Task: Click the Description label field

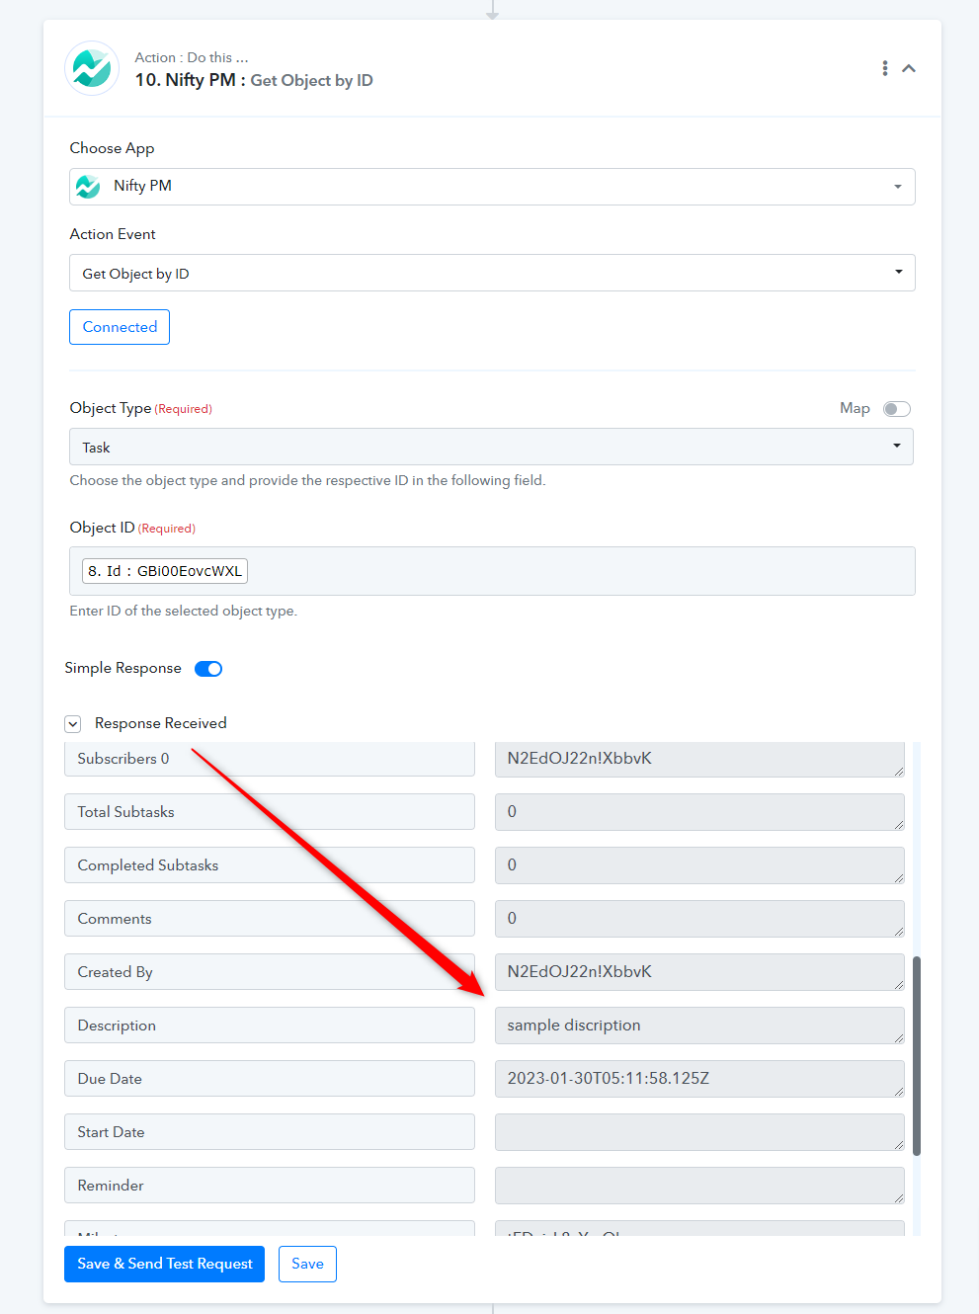Action: [x=270, y=1026]
